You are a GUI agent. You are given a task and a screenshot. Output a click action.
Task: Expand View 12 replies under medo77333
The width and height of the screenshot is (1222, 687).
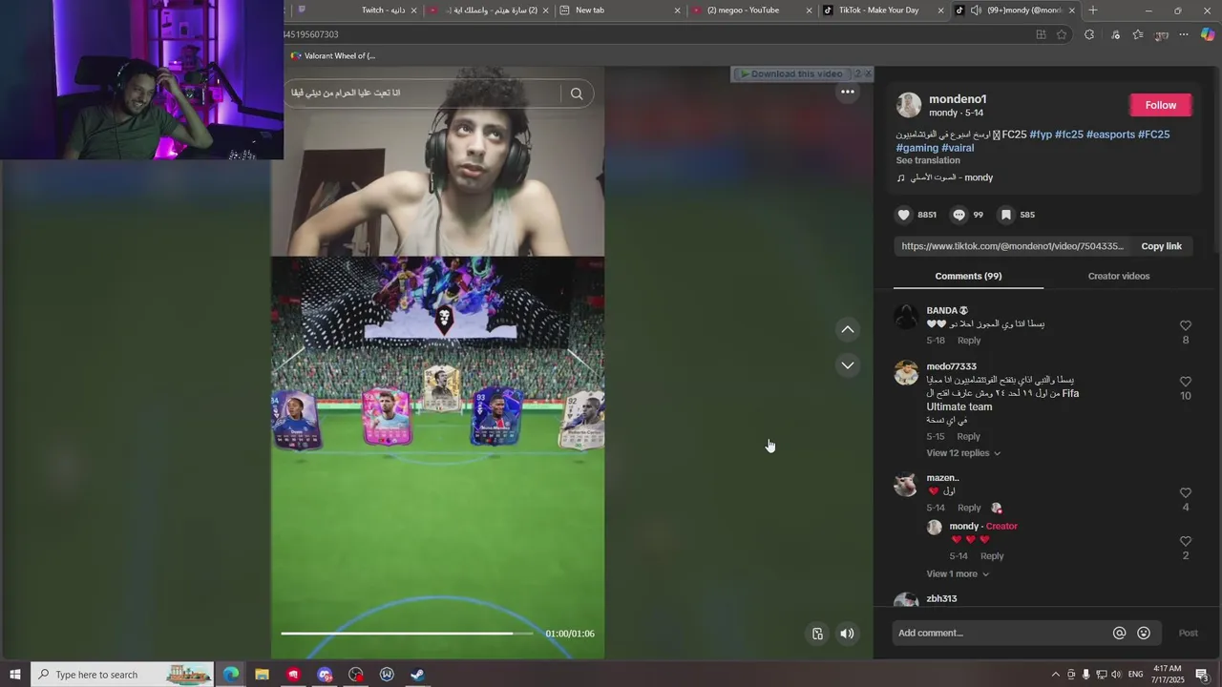coord(963,453)
